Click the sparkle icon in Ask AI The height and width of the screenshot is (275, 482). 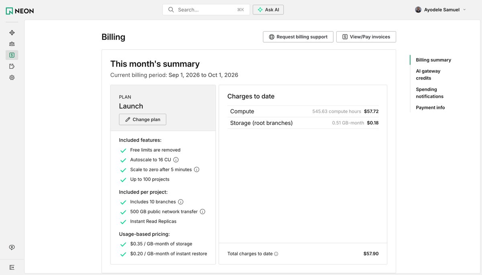260,10
